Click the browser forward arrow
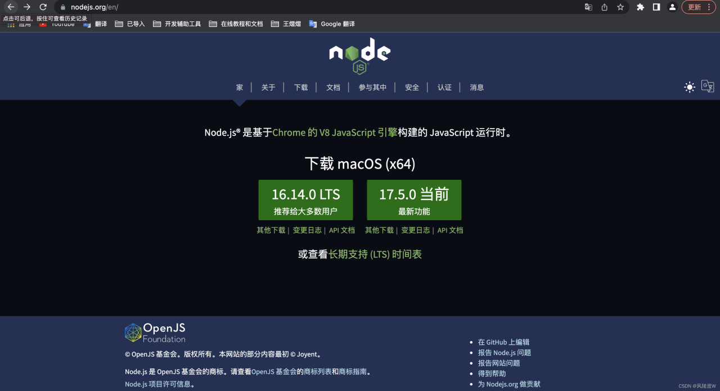The width and height of the screenshot is (720, 391). [x=26, y=7]
